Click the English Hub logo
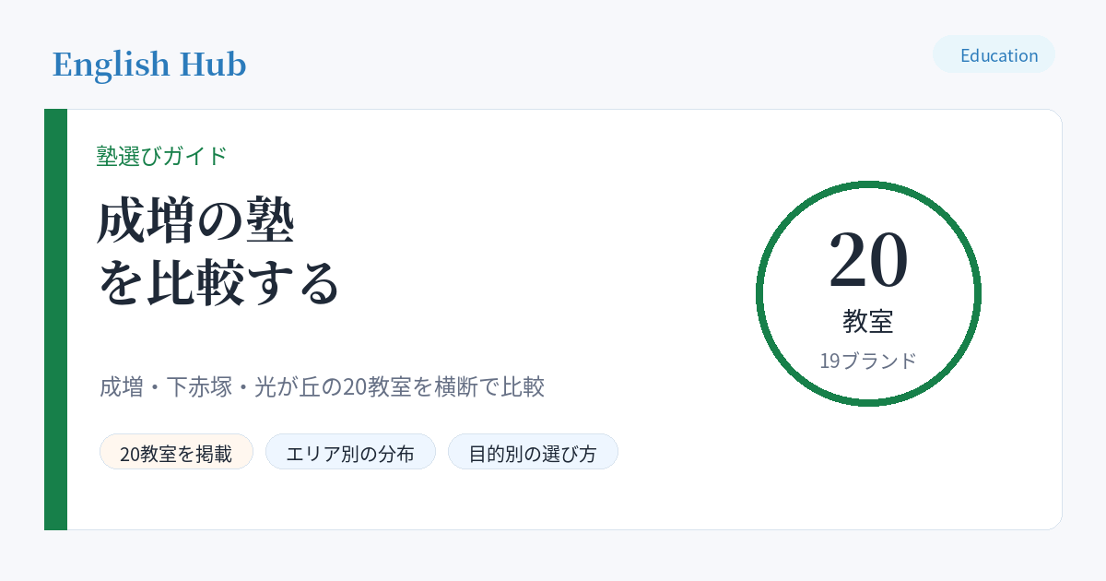 [x=149, y=65]
